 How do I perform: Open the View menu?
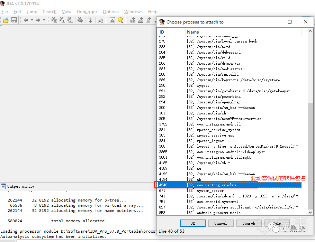click(66, 12)
